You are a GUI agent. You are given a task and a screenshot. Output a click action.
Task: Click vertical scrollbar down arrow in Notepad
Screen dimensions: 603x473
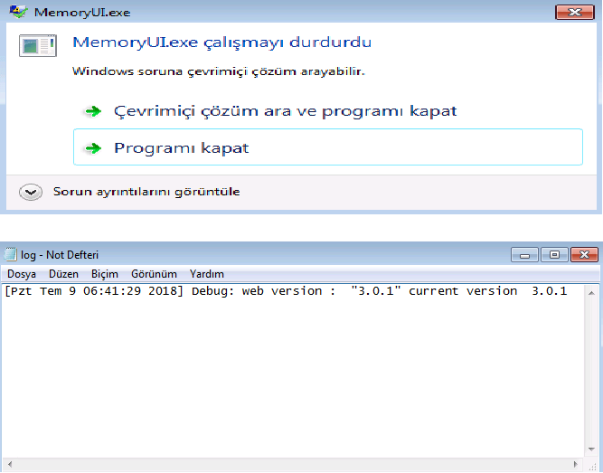tap(591, 449)
